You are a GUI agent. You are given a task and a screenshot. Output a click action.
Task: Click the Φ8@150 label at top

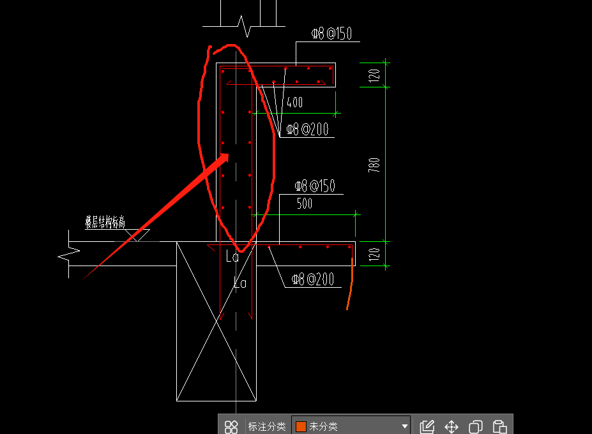point(331,33)
